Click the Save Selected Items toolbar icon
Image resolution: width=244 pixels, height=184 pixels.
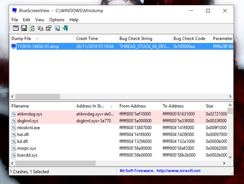(24, 28)
